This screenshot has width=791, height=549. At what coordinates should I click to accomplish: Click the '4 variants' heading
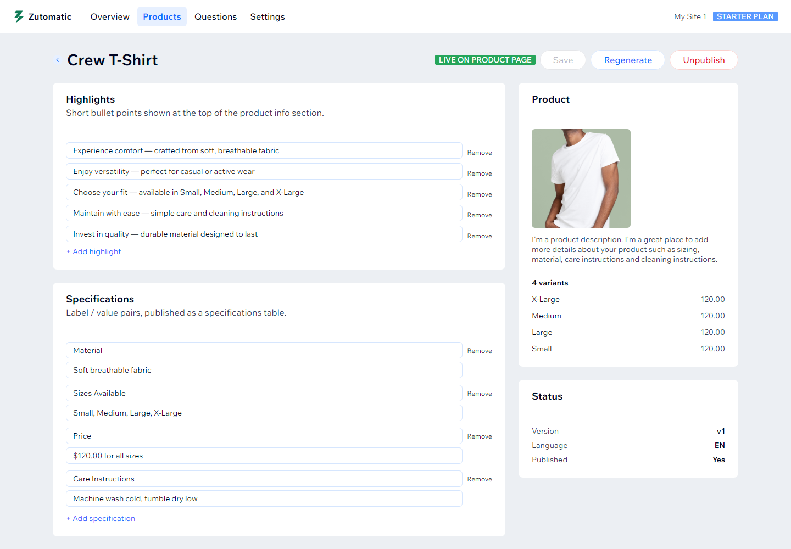click(550, 283)
